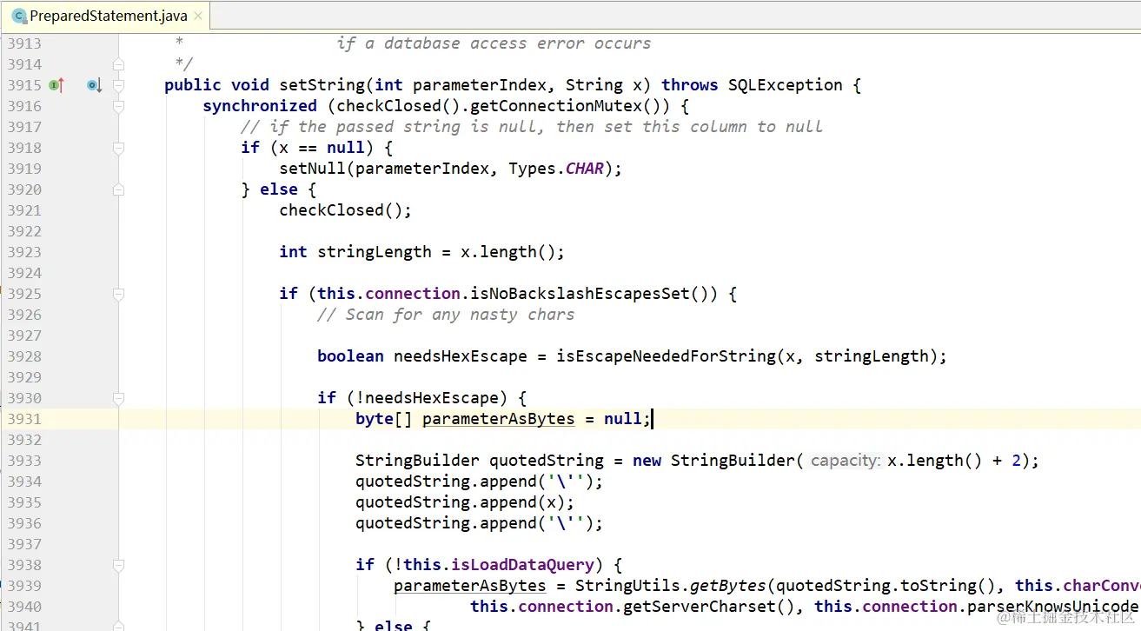The width and height of the screenshot is (1141, 631).
Task: Collapse the if (!this.isLoadDataQuery) block
Action: [119, 565]
